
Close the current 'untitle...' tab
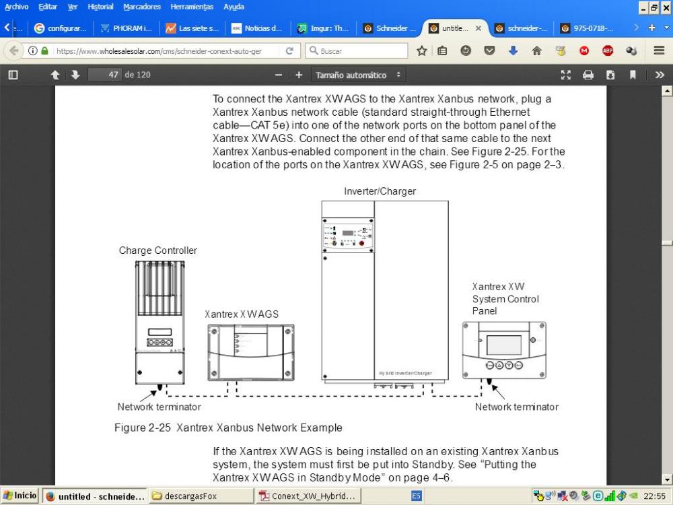click(478, 28)
